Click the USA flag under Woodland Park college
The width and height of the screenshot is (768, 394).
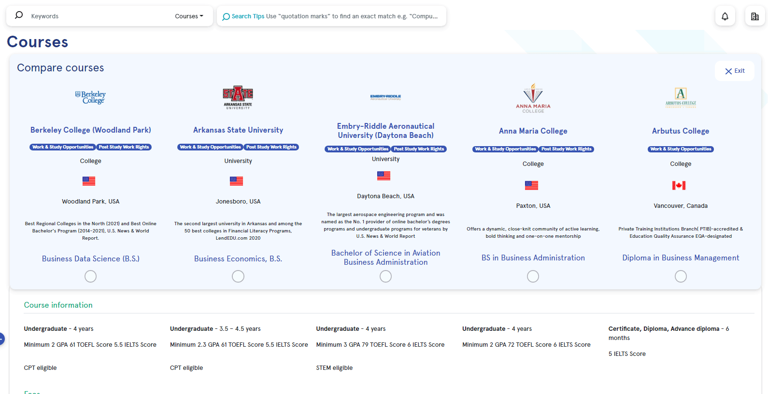[x=89, y=181]
